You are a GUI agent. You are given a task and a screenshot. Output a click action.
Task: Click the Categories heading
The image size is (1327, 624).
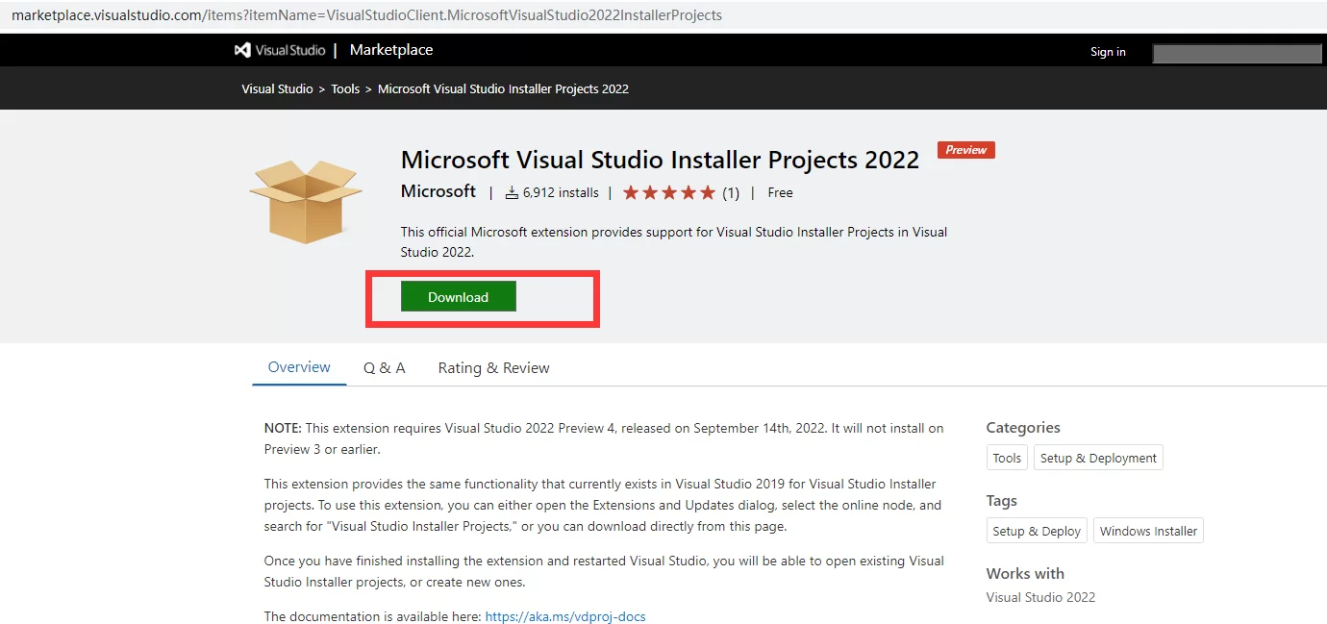1023,428
